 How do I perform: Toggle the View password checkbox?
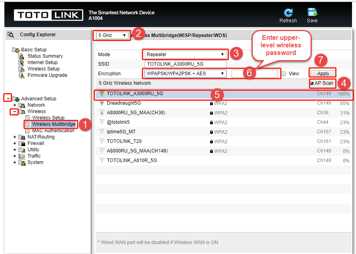pos(283,74)
